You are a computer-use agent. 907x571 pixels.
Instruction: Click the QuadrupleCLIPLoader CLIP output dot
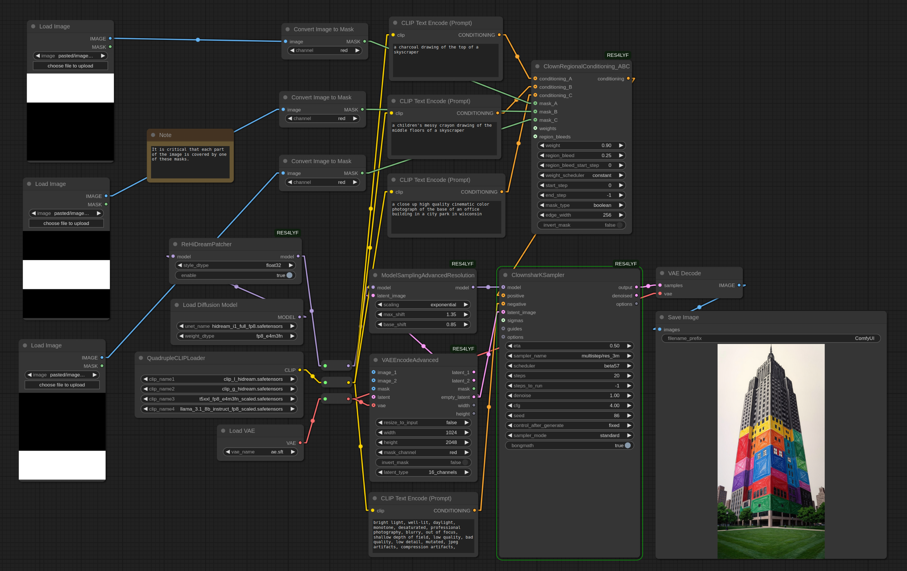300,370
